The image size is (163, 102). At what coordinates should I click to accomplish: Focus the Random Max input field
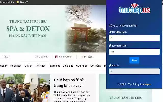[x=134, y=52]
